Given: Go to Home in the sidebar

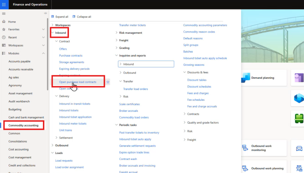Looking at the screenshot, I should pyautogui.click(x=12, y=22).
